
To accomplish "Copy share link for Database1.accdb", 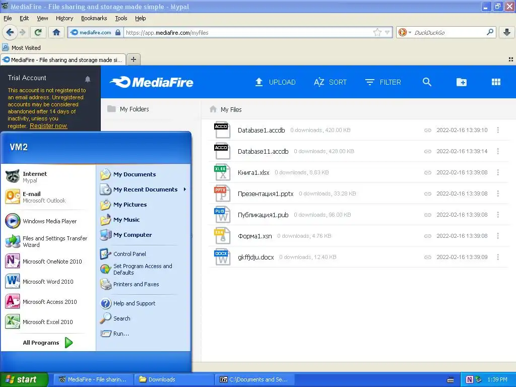I will click(427, 131).
